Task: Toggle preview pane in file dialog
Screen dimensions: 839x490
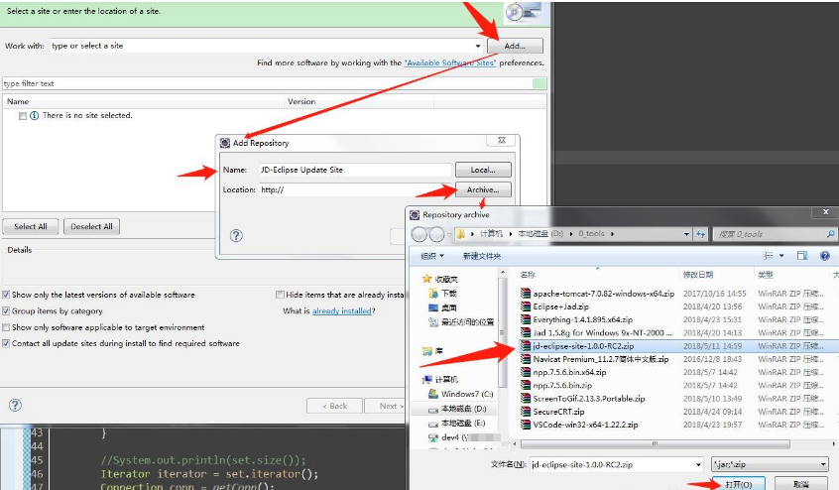Action: click(x=802, y=256)
